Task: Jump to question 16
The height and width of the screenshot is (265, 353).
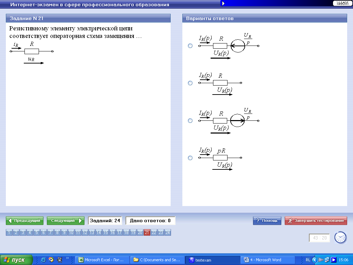Action: [113, 232]
